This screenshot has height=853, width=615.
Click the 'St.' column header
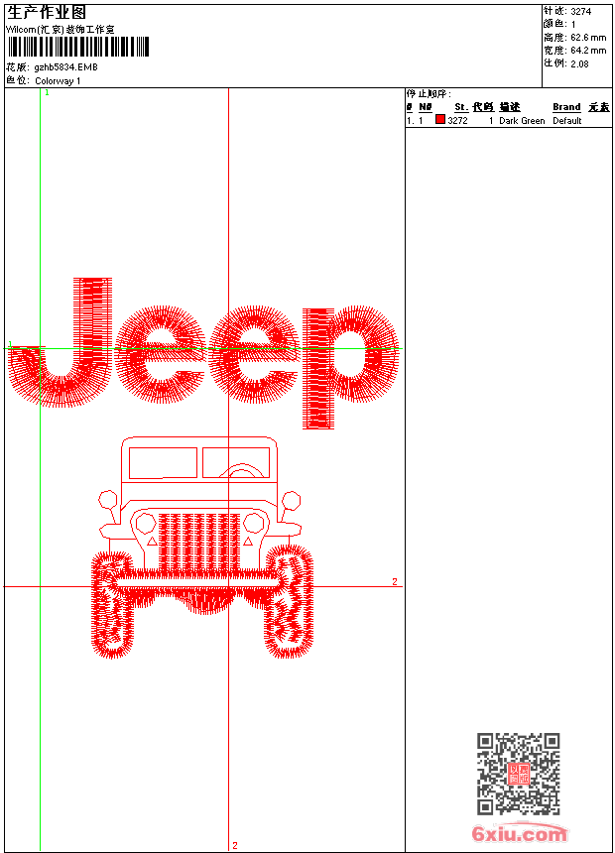(461, 107)
